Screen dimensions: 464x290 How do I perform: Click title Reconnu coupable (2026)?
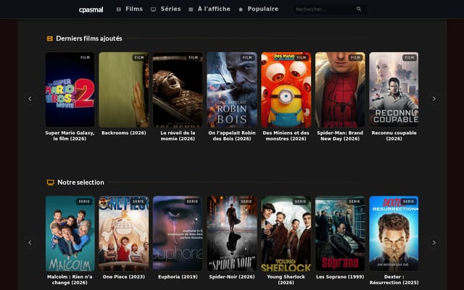394,136
